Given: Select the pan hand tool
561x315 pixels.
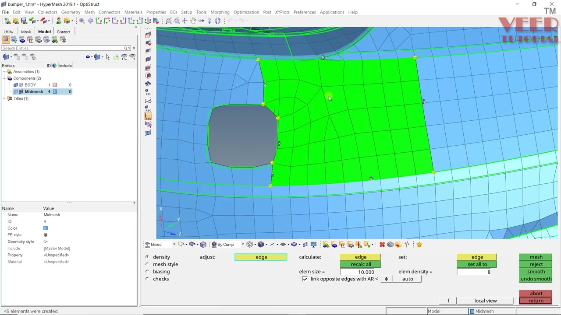Looking at the screenshot, I should pos(193,21).
